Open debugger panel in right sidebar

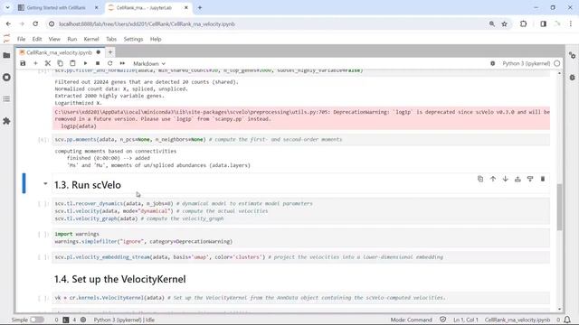click(x=573, y=78)
